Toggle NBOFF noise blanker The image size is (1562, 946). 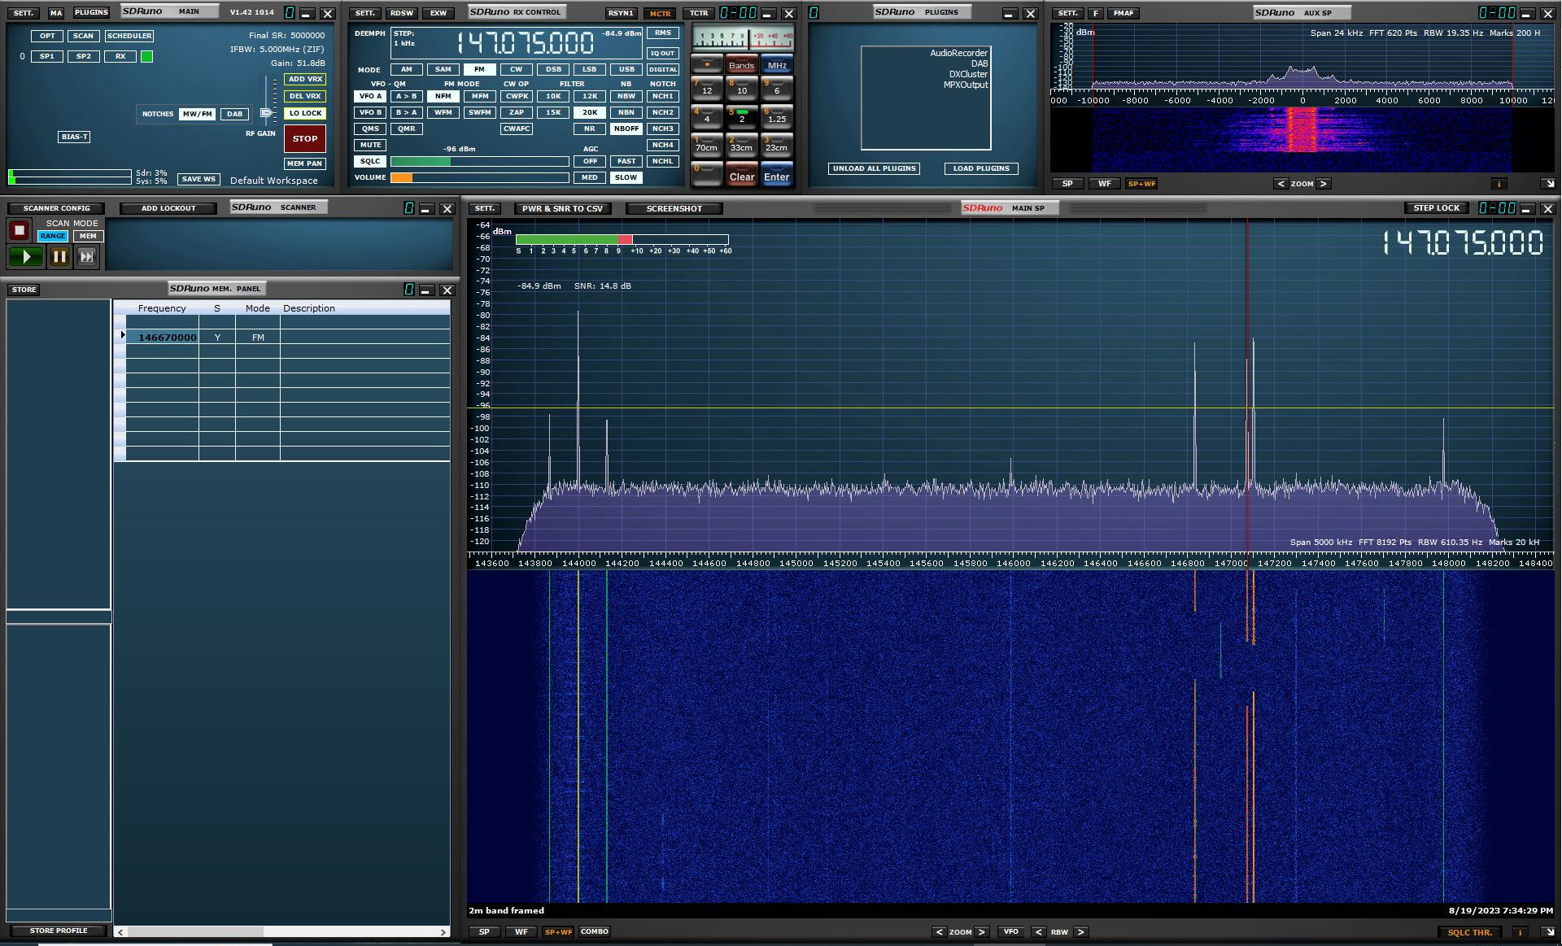[626, 129]
